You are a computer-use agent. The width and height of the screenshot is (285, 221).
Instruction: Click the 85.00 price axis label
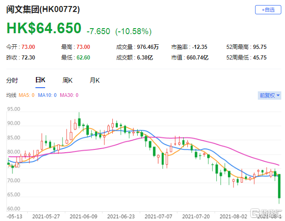click(14, 137)
